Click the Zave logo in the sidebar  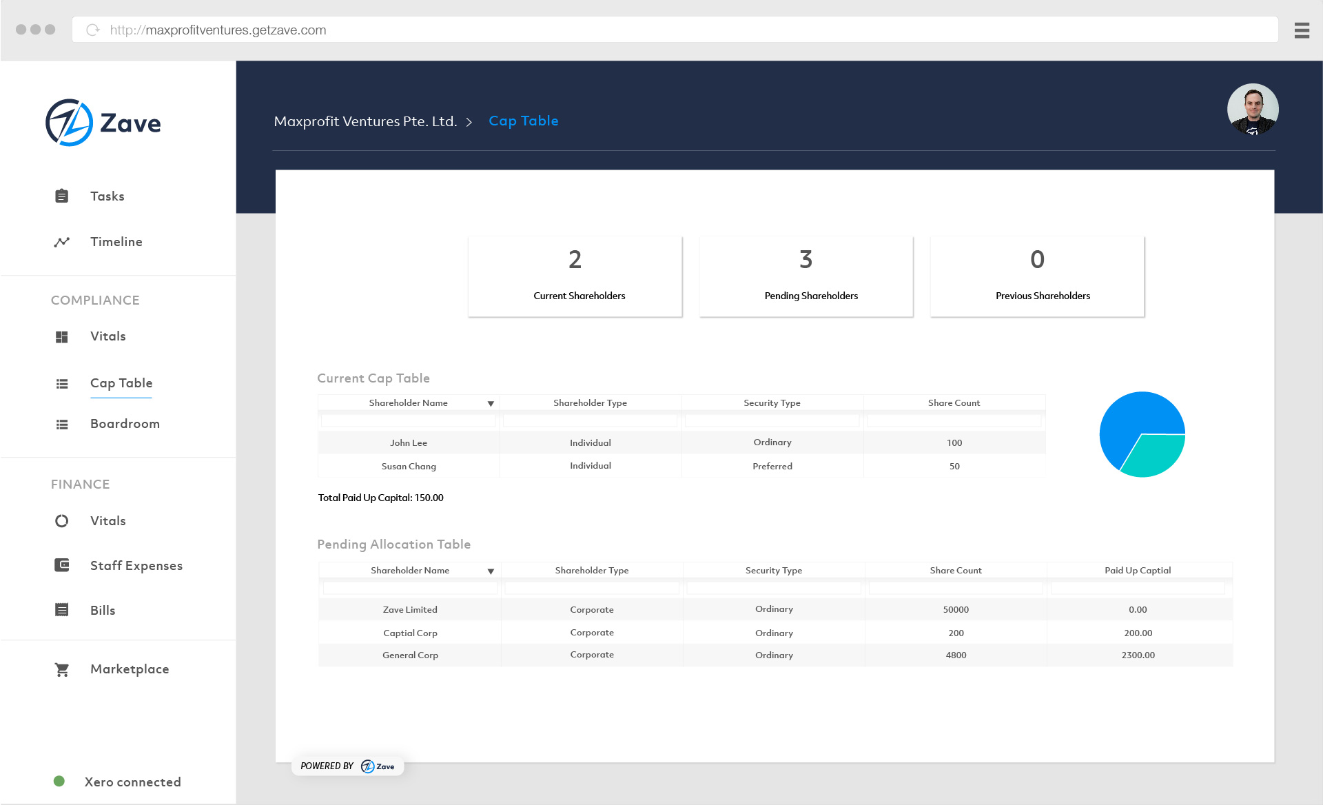pos(103,123)
